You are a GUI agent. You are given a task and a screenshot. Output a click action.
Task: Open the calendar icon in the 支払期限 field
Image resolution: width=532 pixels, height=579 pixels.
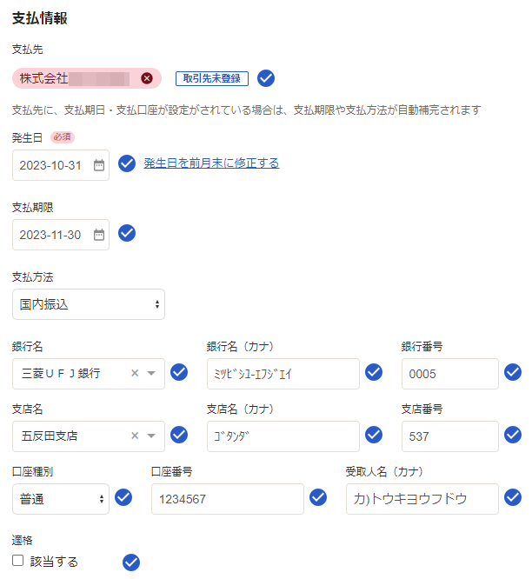click(99, 235)
